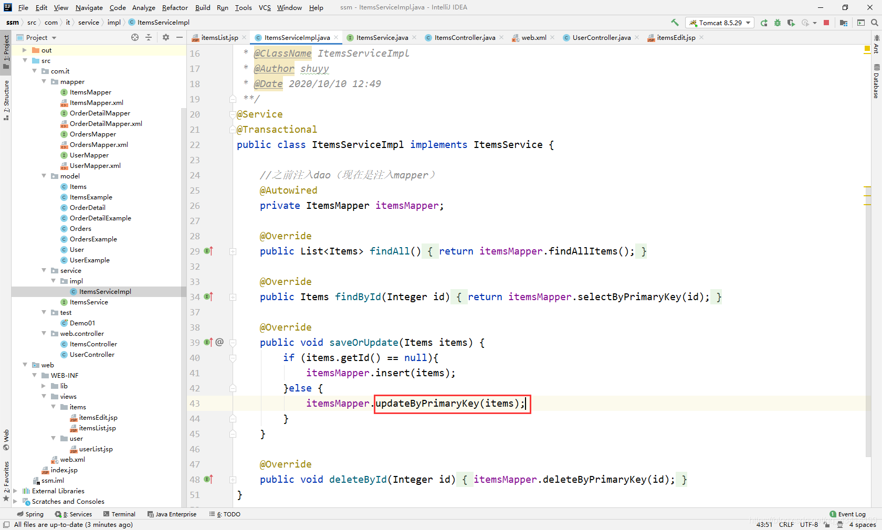Fold the saveOrUpdate method at line 39
Screen dimensions: 882x530
coord(233,343)
